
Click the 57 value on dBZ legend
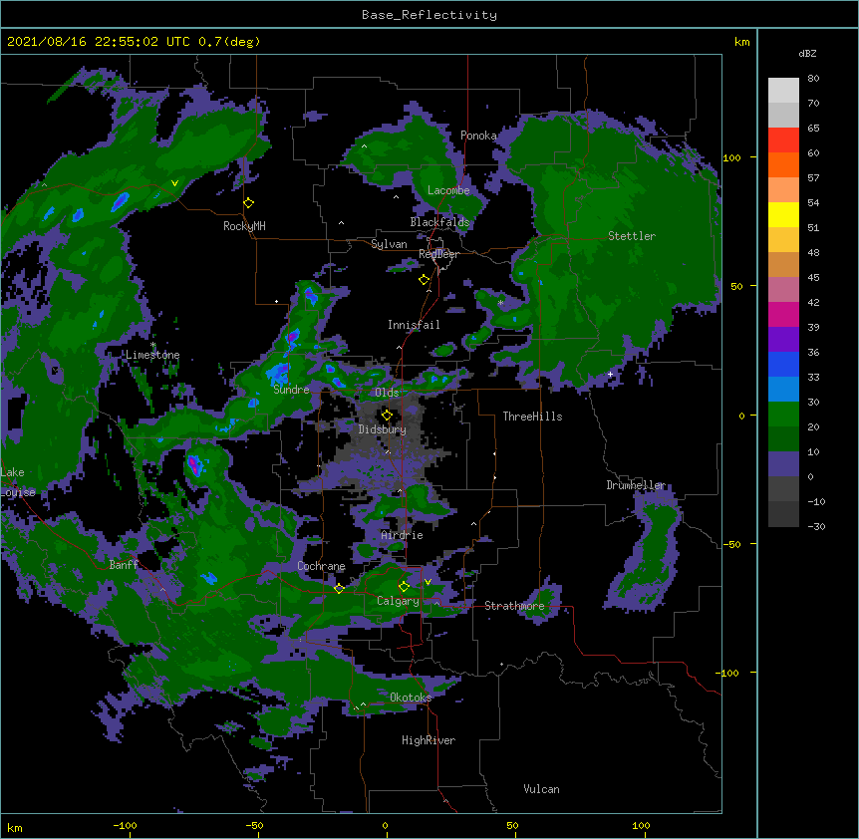[813, 178]
